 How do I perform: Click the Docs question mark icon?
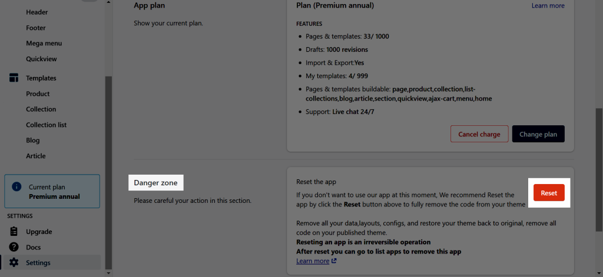(14, 247)
